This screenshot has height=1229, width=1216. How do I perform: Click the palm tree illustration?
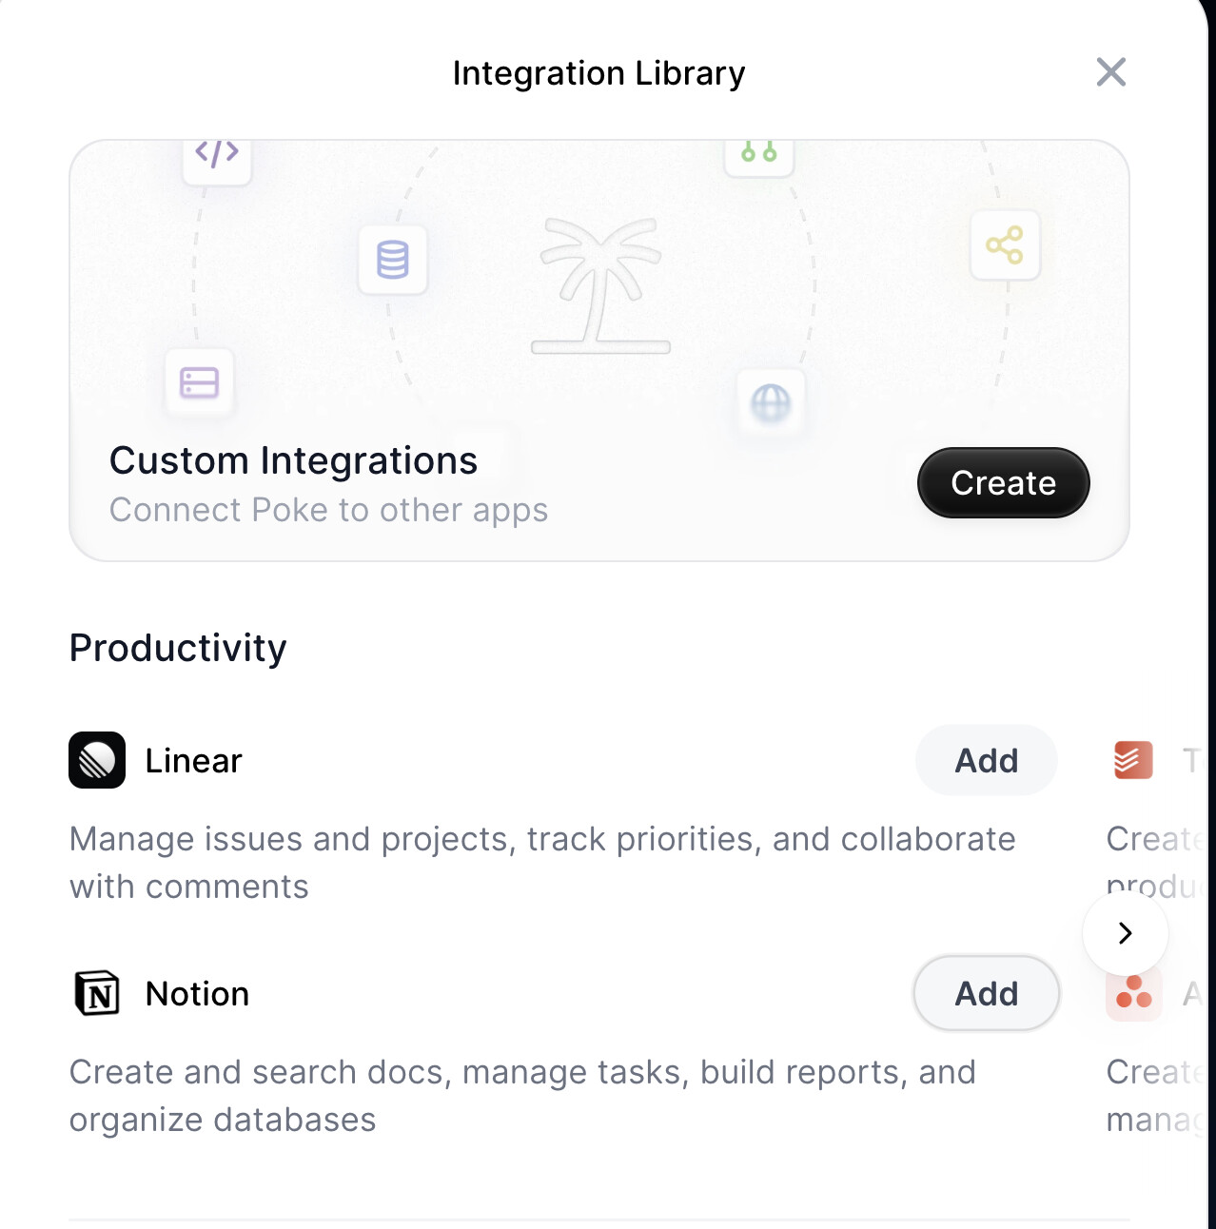[x=600, y=285]
